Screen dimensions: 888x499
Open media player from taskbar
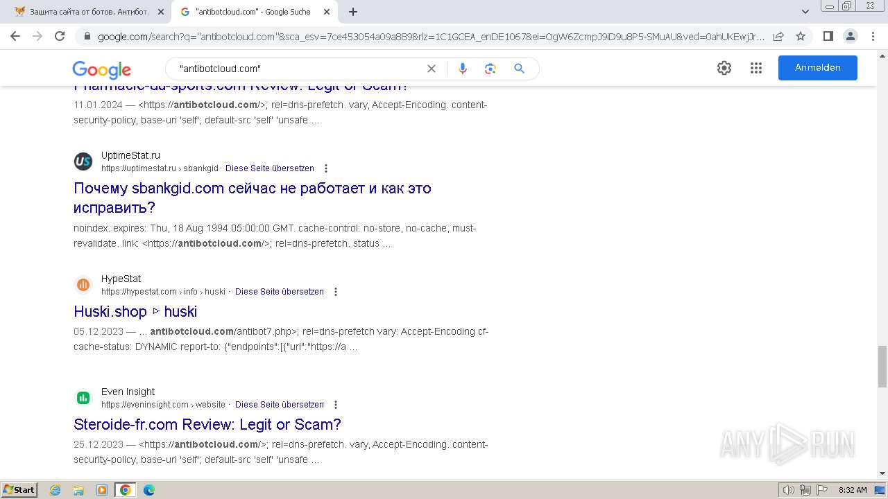tap(102, 490)
